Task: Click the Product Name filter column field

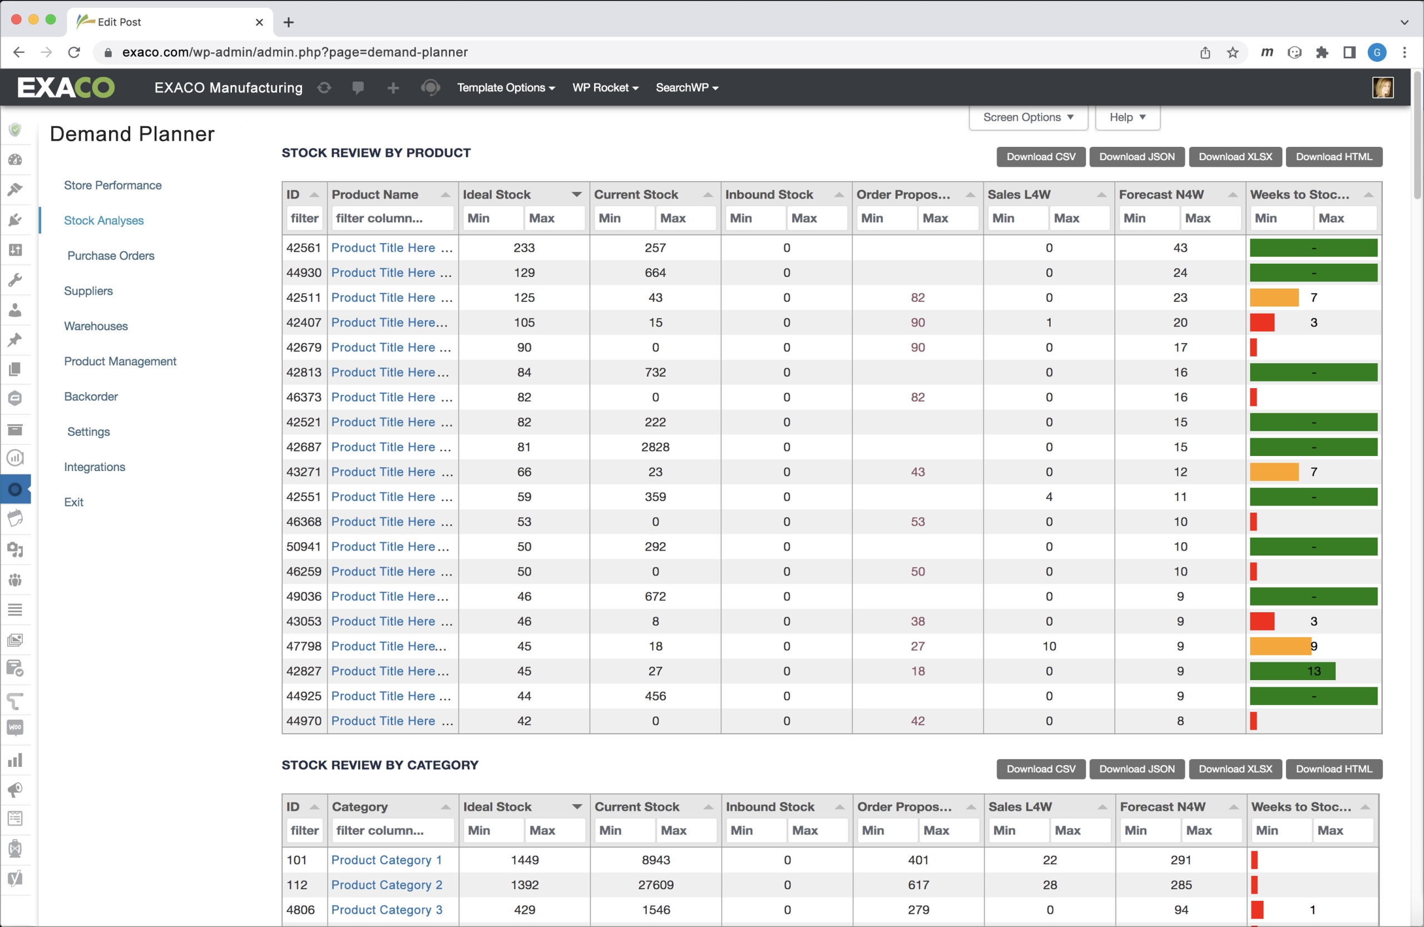Action: (x=392, y=219)
